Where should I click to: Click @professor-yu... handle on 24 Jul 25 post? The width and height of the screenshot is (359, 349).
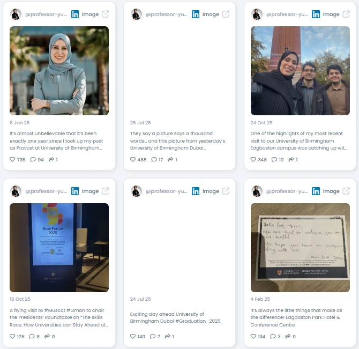167,191
